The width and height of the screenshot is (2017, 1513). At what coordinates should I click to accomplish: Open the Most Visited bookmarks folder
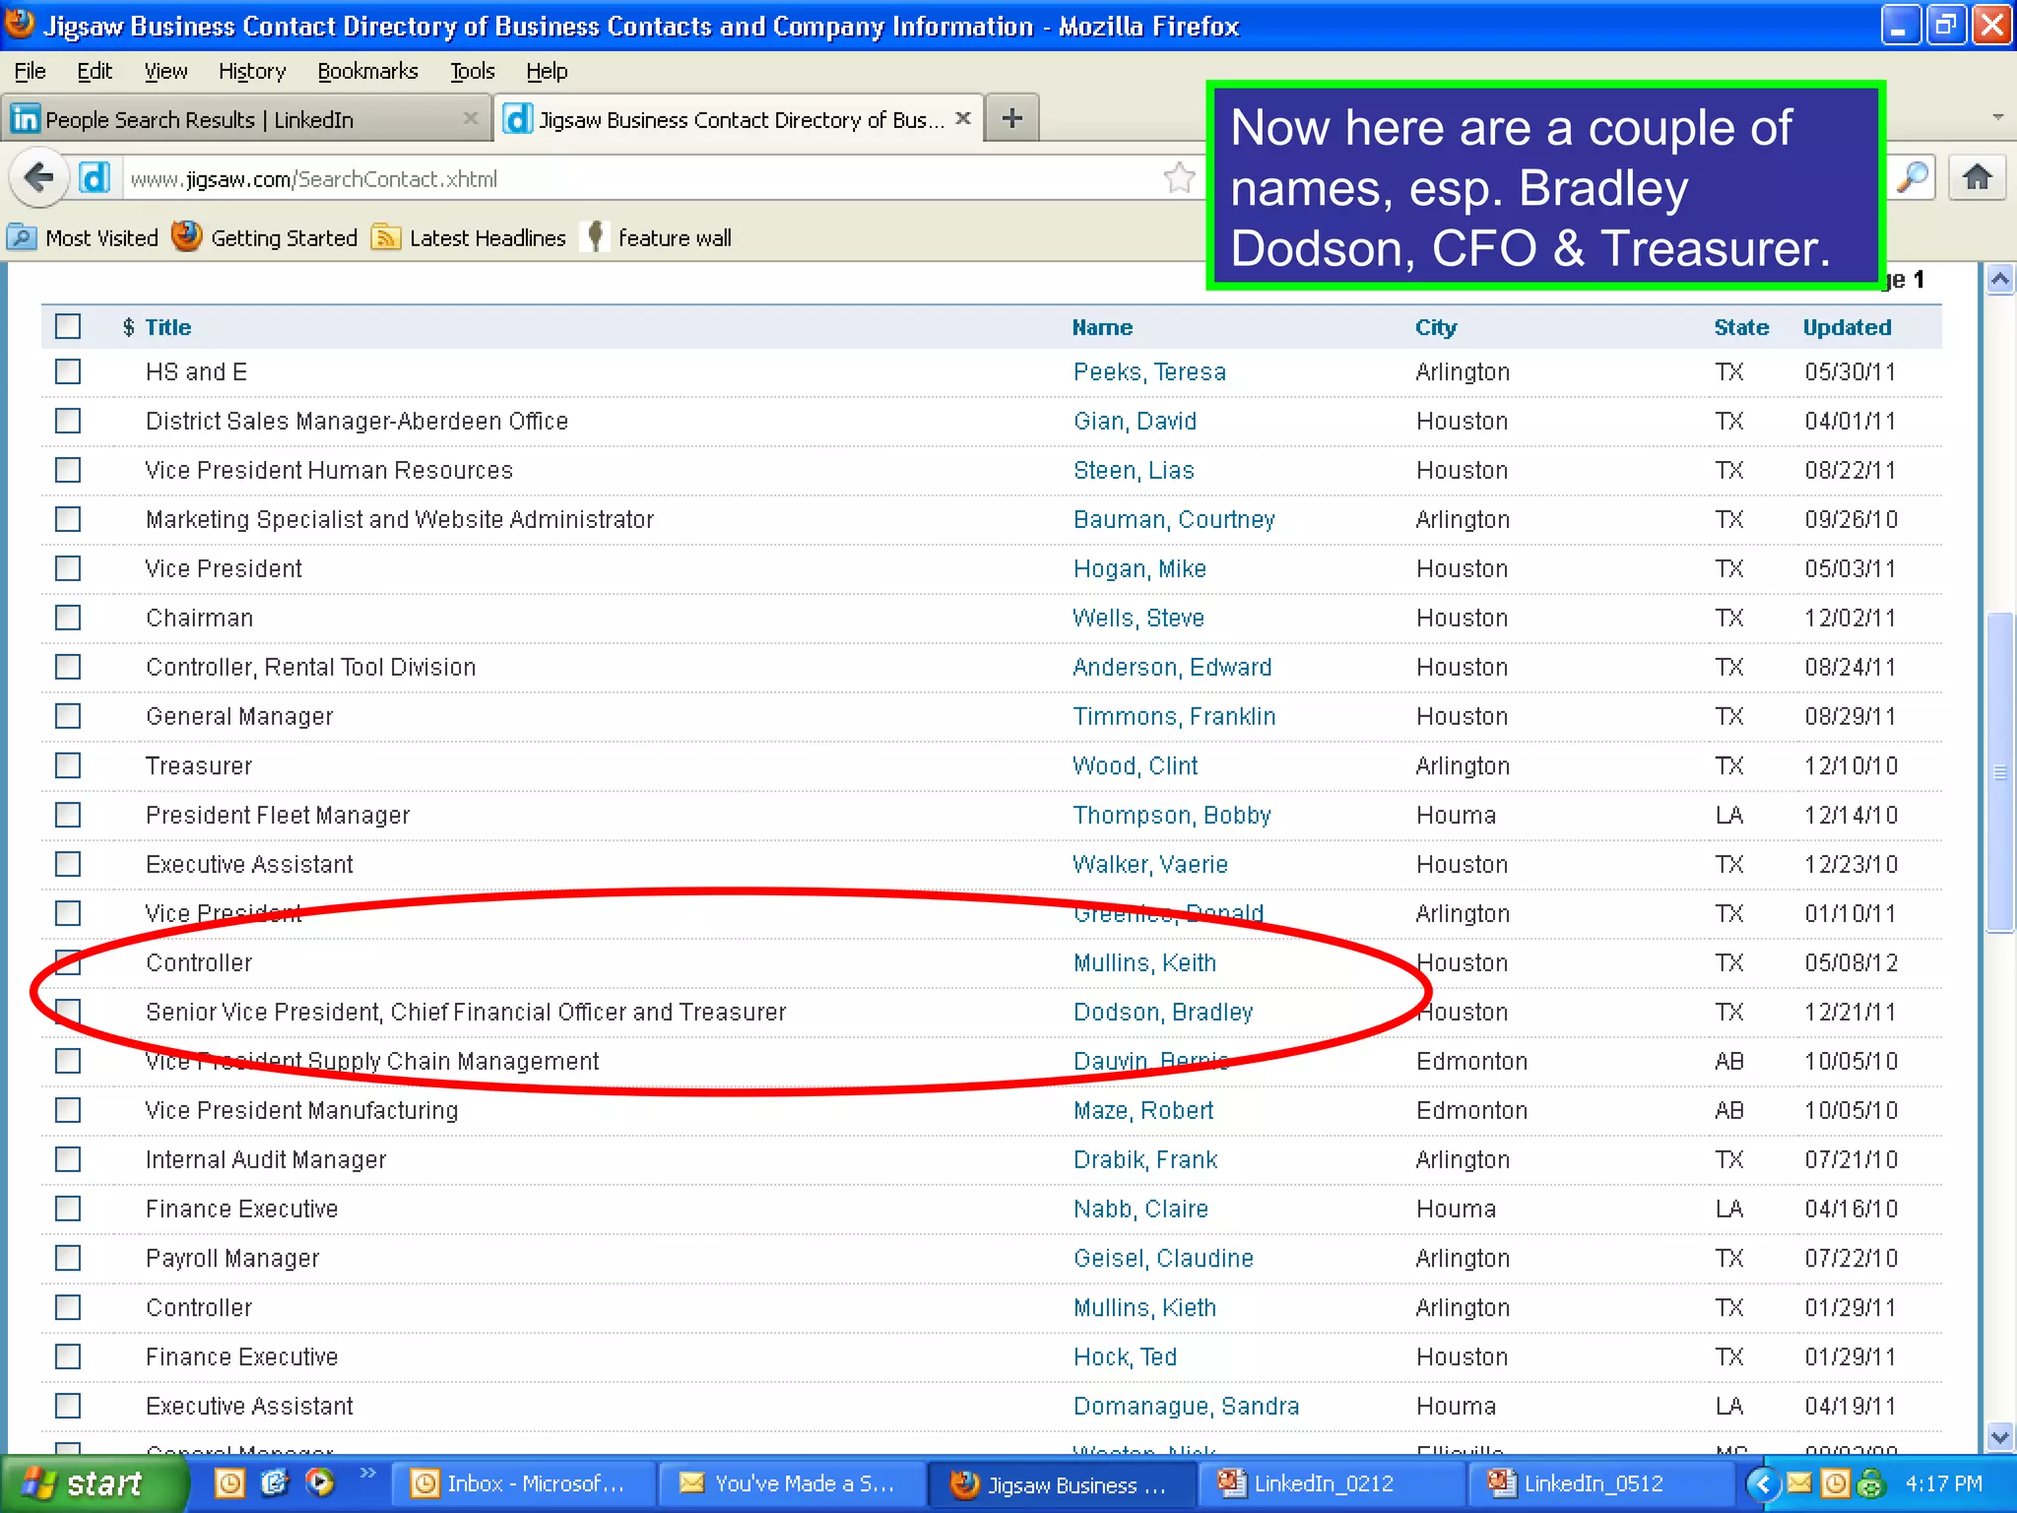click(x=83, y=237)
